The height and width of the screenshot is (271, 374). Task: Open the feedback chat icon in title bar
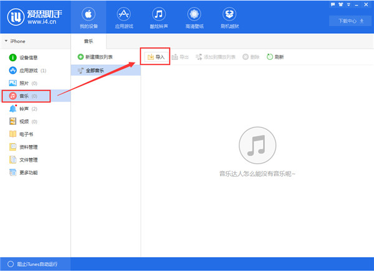[x=333, y=4]
